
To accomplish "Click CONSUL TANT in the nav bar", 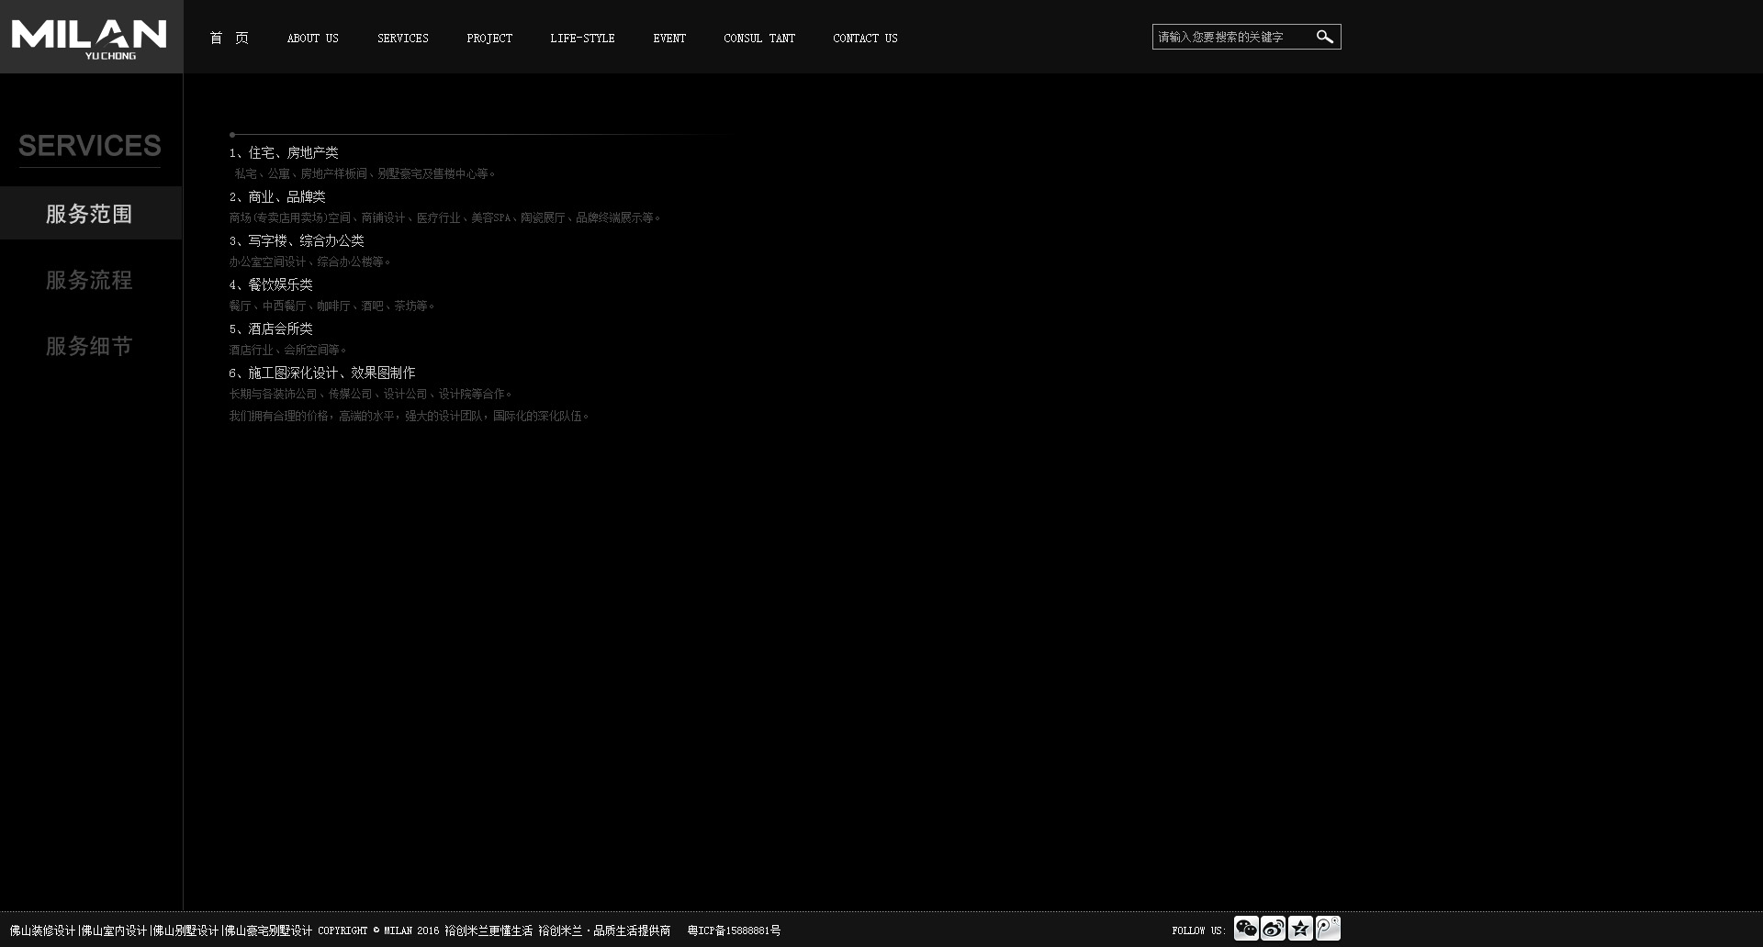I will coord(758,38).
